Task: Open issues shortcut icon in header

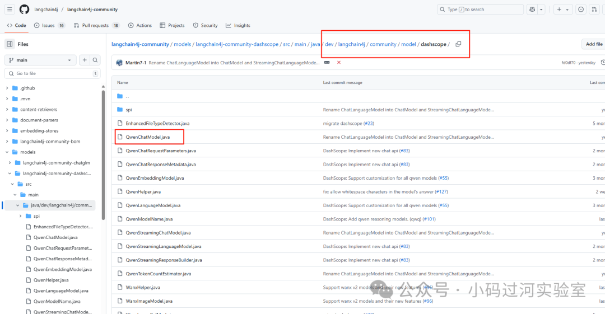Action: click(x=581, y=10)
